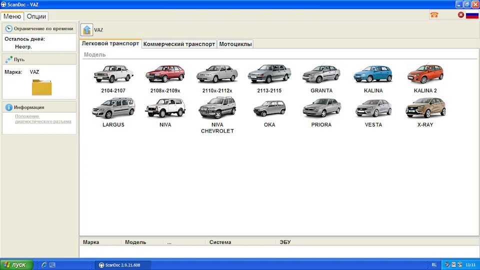Click the home up-arrow icon beside VAZ

[87, 29]
